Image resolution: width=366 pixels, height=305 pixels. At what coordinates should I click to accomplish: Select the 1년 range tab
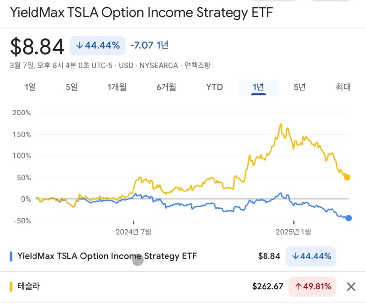click(258, 87)
